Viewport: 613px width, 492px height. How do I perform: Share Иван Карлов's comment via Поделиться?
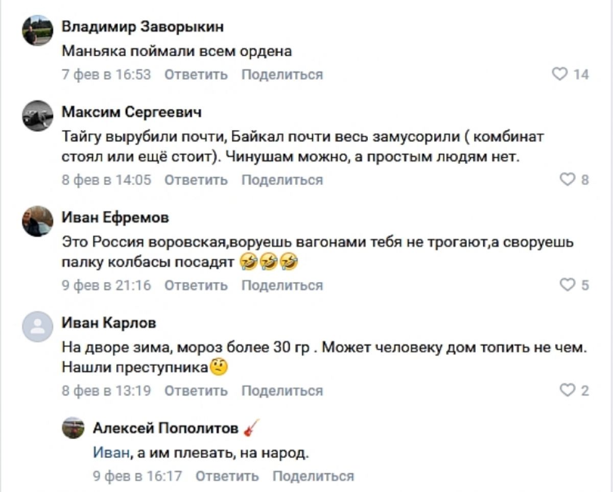[282, 390]
